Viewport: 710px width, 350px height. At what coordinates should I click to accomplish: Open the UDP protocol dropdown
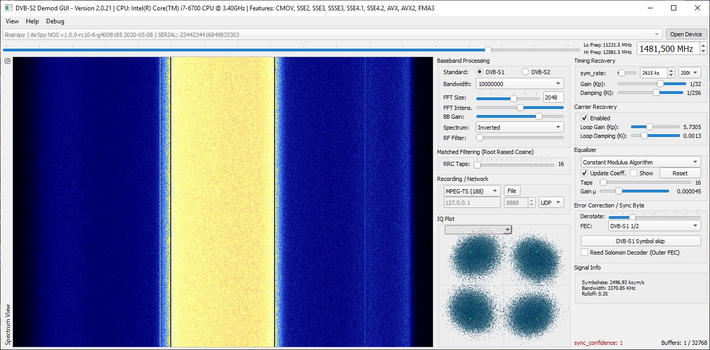pyautogui.click(x=551, y=203)
